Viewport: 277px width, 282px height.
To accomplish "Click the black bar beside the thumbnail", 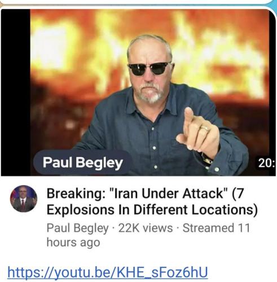I will click(15, 92).
